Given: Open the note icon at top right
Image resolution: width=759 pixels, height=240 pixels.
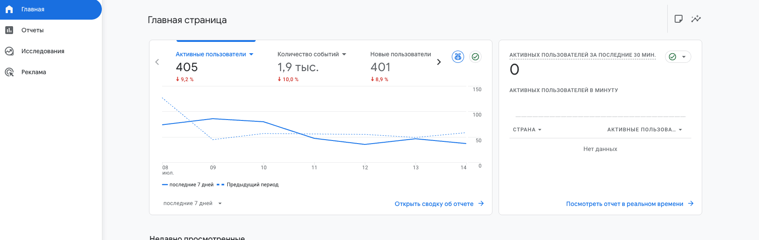Looking at the screenshot, I should (678, 19).
